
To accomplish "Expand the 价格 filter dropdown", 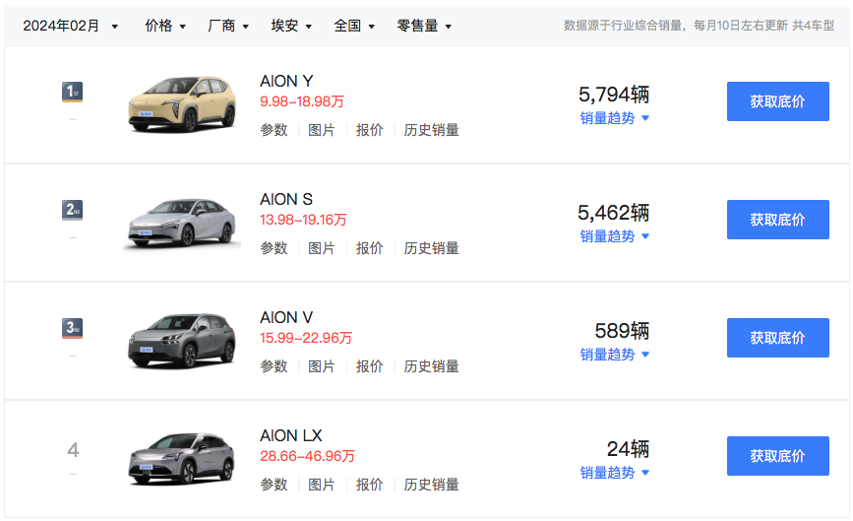I will click(x=165, y=27).
